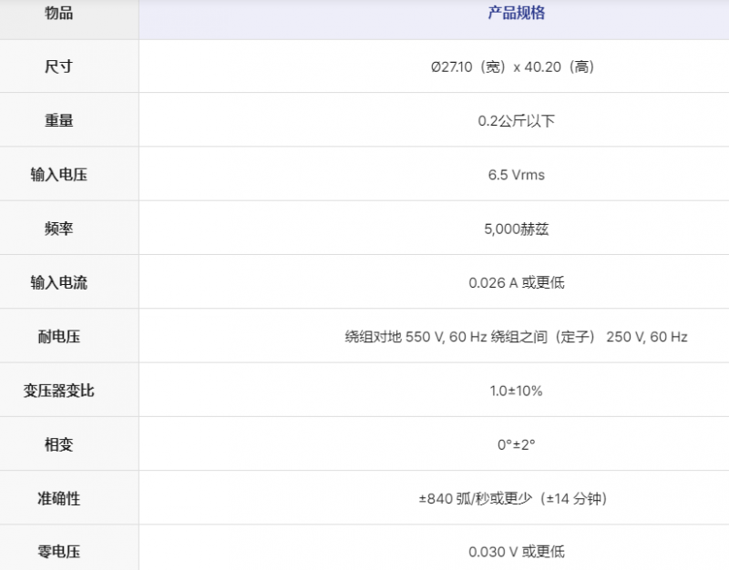Select the 变压器变比 row label

(58, 391)
